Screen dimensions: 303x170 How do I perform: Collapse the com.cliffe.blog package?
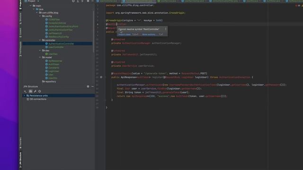click(x=37, y=13)
